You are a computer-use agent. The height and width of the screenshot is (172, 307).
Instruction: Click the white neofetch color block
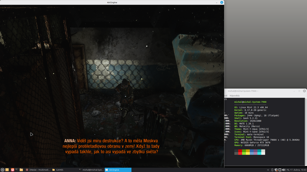pos(263,152)
